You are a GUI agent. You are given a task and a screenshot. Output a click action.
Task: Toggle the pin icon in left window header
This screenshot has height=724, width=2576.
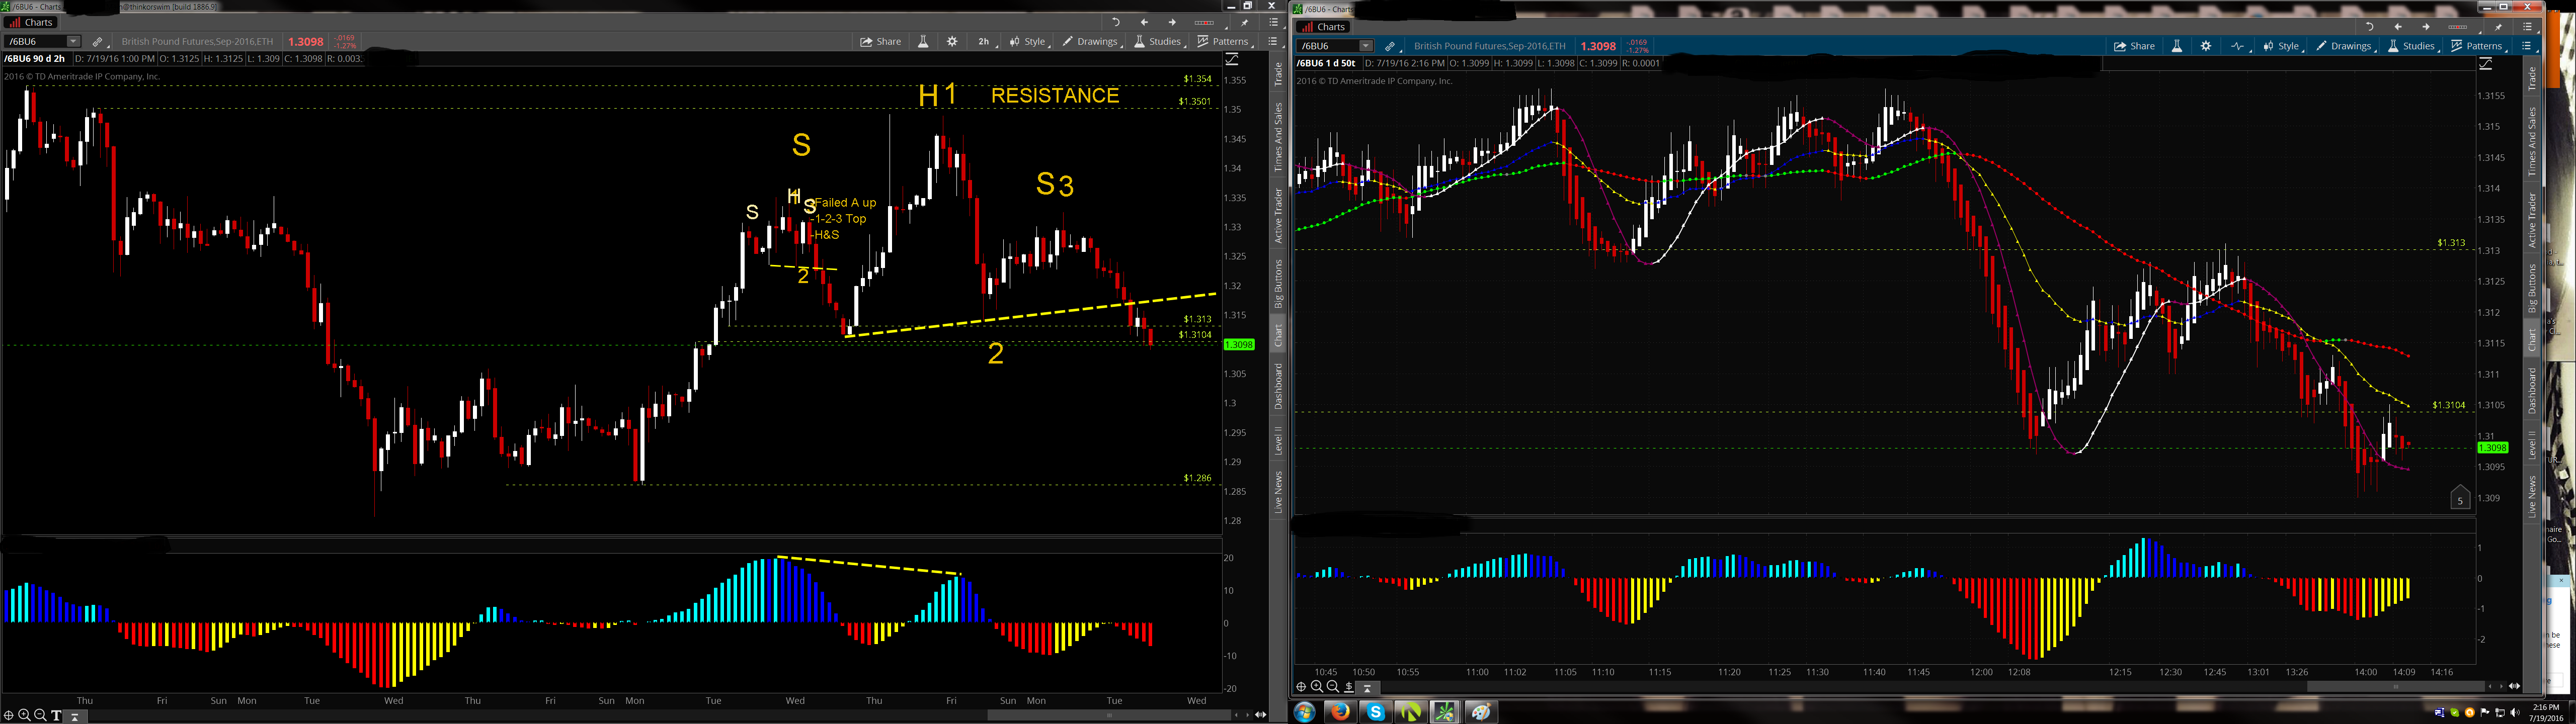(x=1245, y=22)
